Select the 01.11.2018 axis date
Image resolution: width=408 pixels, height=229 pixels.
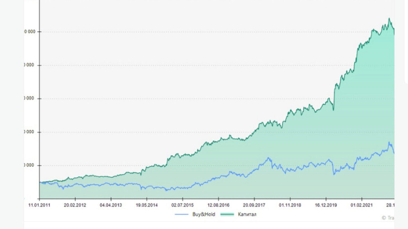tap(290, 205)
